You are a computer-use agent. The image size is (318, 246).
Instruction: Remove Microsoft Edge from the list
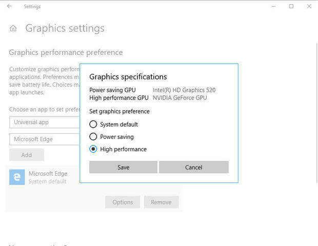tap(161, 202)
